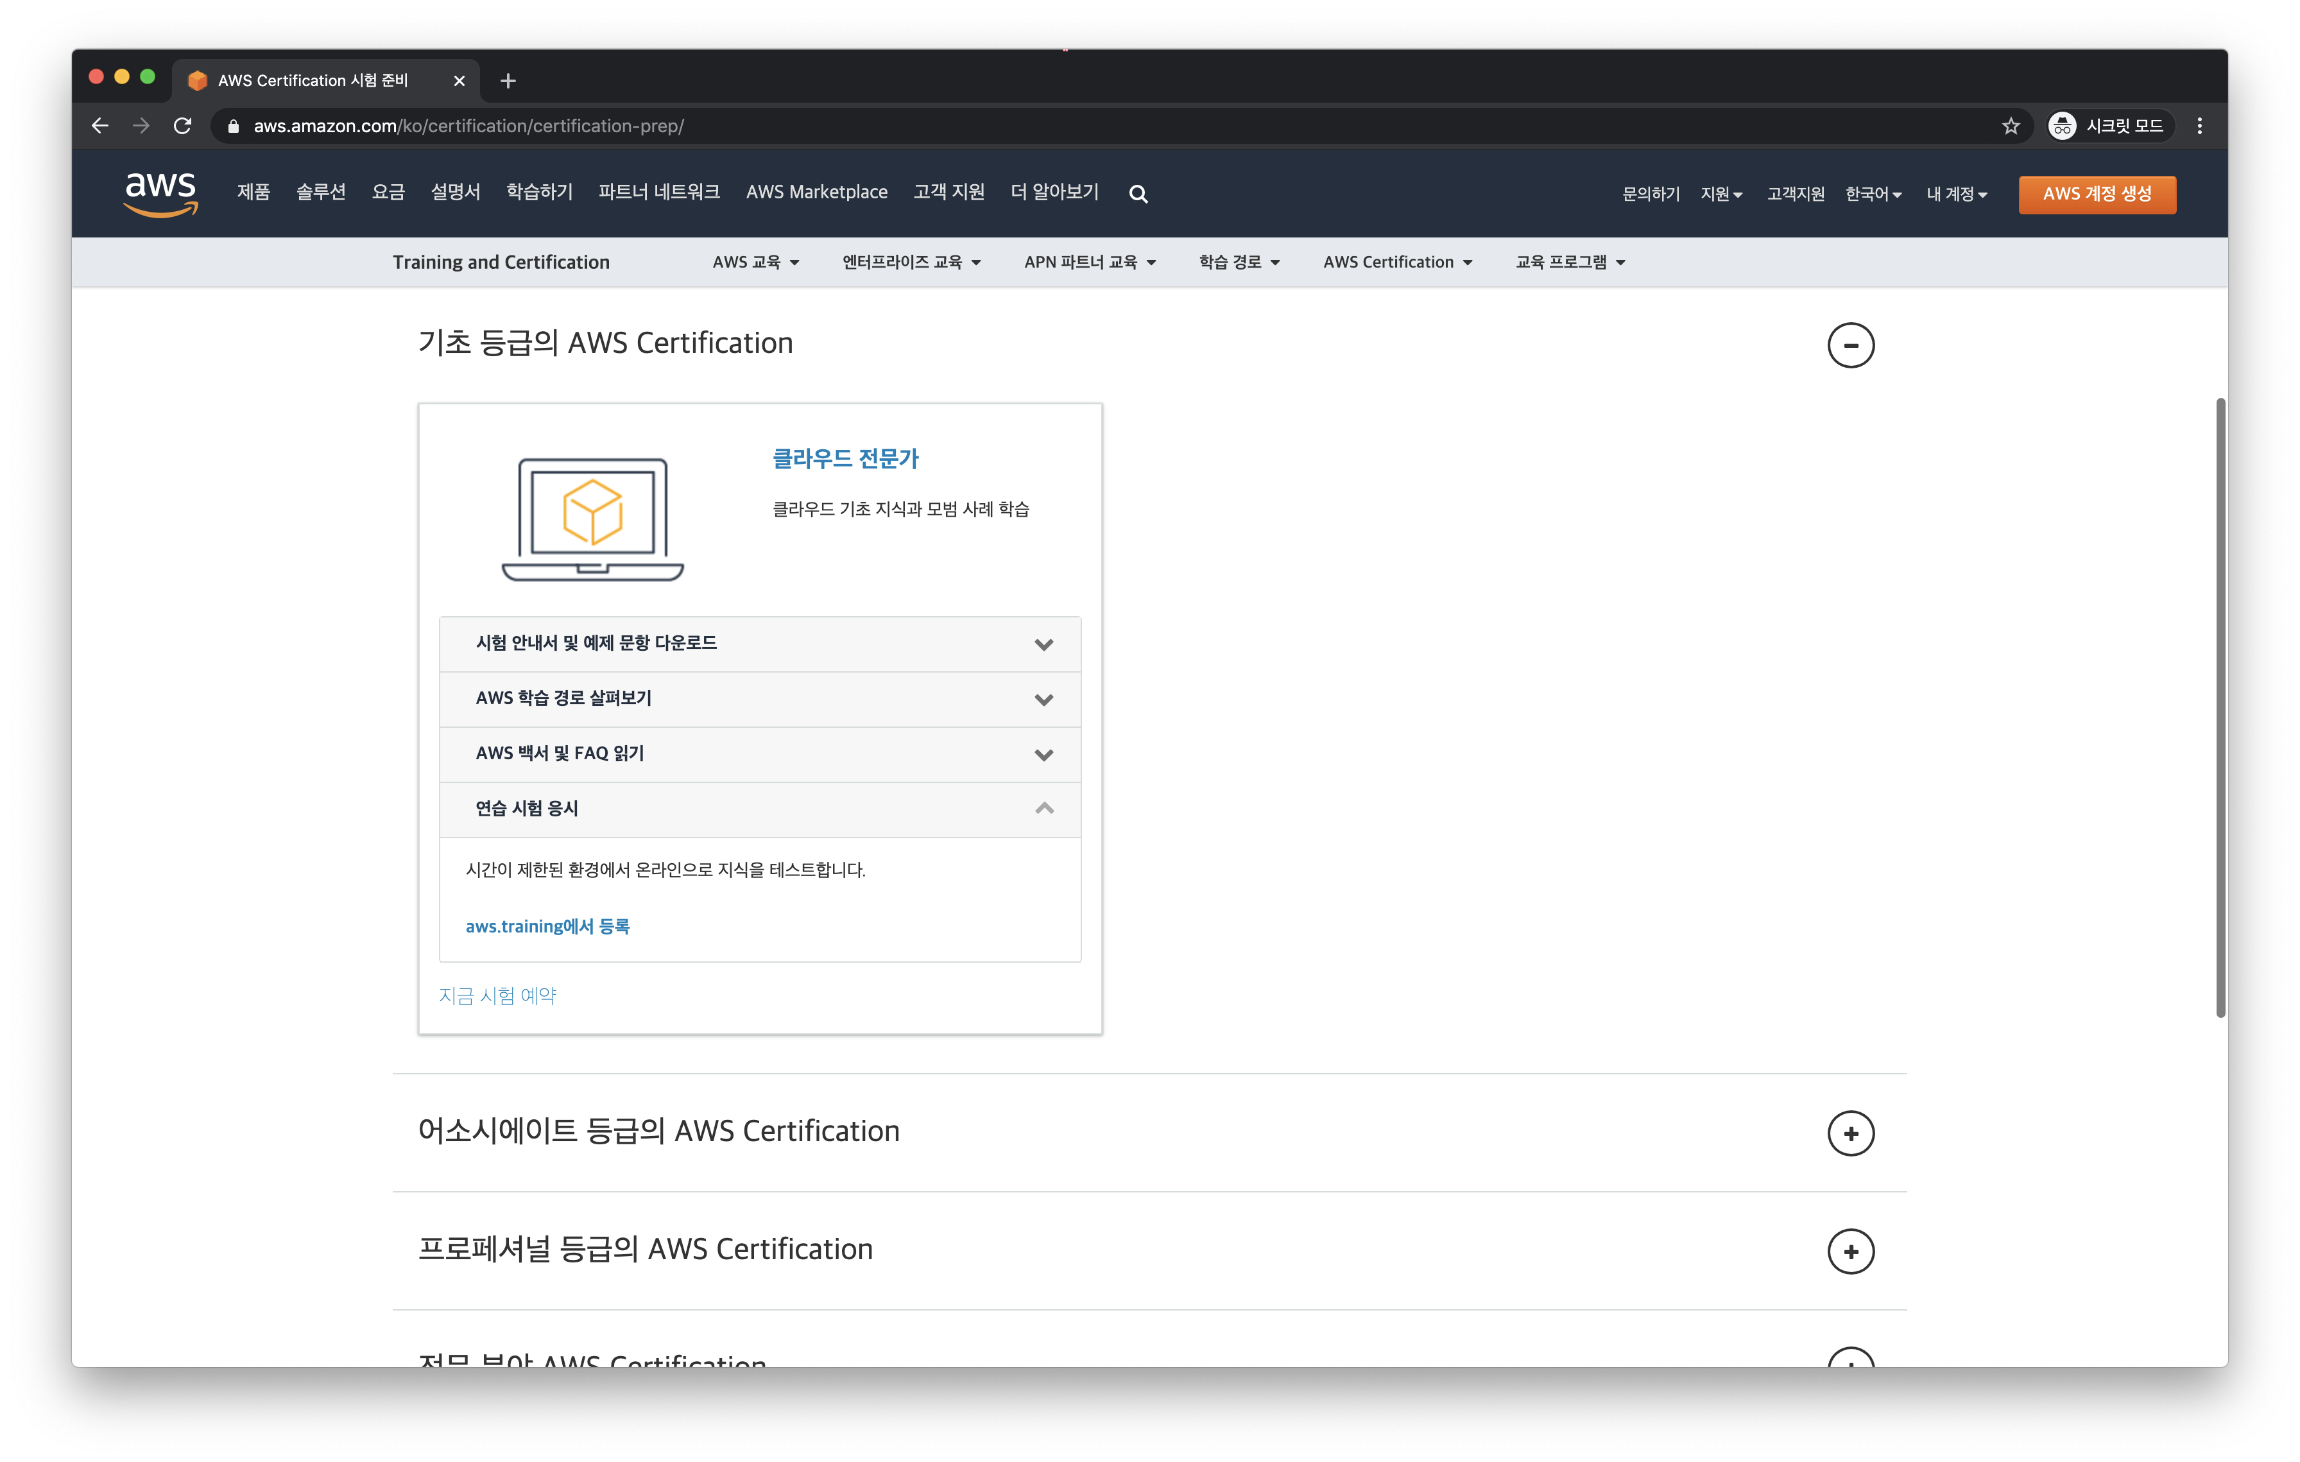Open AWS Marketplace menu item
The width and height of the screenshot is (2300, 1462).
[817, 193]
